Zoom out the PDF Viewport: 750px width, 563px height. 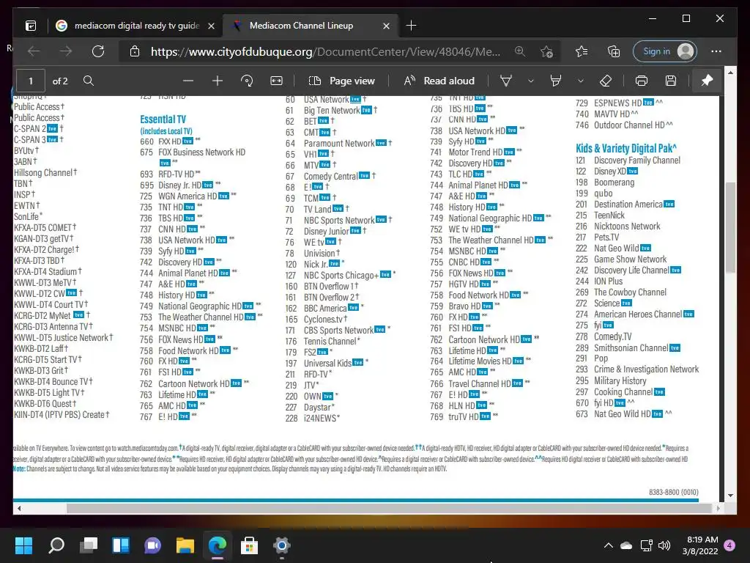tap(188, 81)
